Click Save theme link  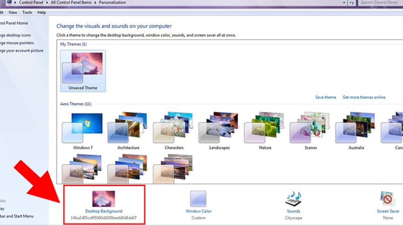(325, 97)
